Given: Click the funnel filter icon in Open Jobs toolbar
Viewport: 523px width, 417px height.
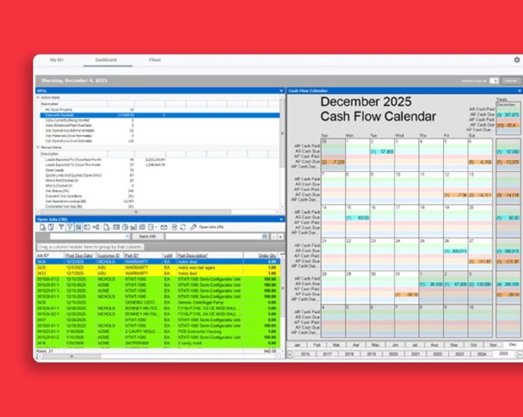Looking at the screenshot, I should (61, 227).
